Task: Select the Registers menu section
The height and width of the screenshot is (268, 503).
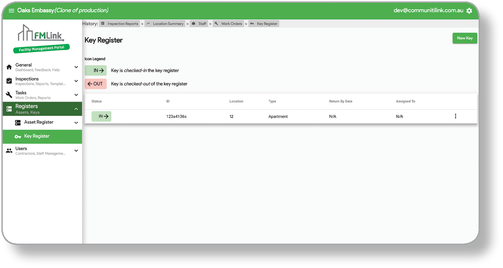Action: pos(42,109)
